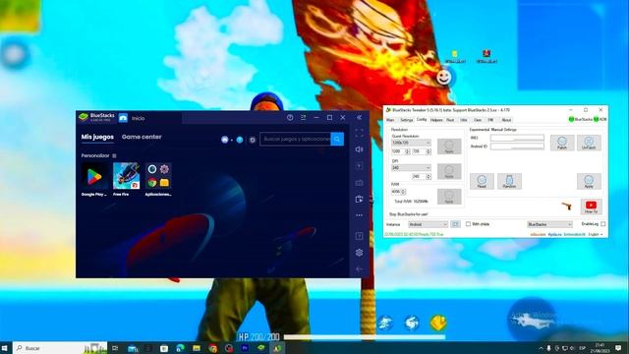The height and width of the screenshot is (354, 629).
Task: Switch to the Game center tab
Action: [142, 137]
